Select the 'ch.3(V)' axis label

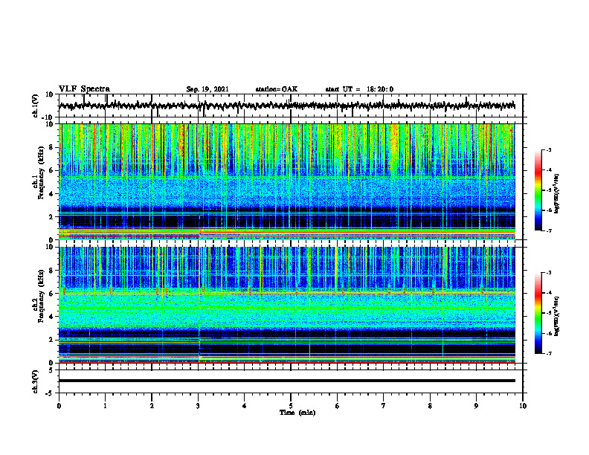[x=36, y=381]
